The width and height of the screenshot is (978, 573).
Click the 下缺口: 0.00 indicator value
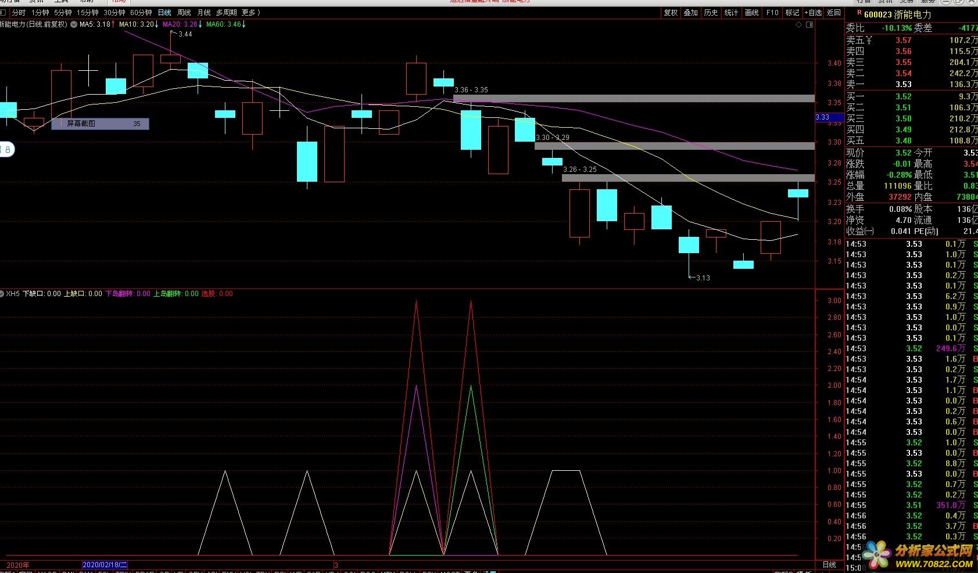point(41,294)
